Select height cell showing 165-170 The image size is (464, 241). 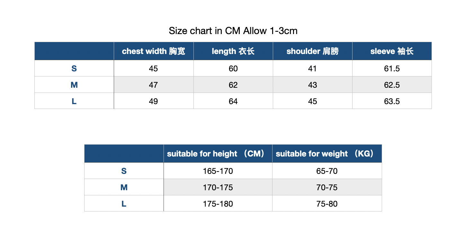(218, 171)
